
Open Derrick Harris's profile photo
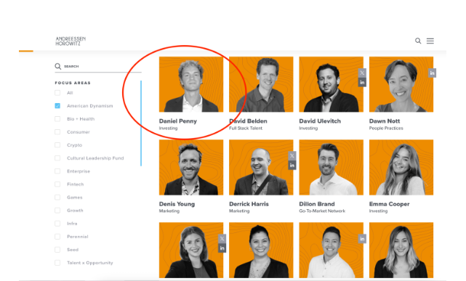261,167
